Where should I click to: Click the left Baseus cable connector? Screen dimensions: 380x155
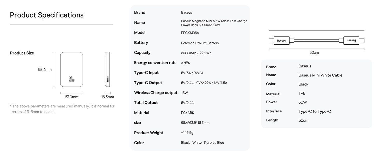(282, 41)
